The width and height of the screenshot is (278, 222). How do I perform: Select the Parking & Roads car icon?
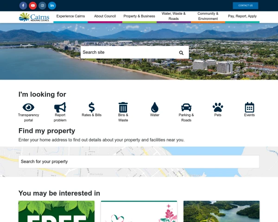[x=186, y=107]
